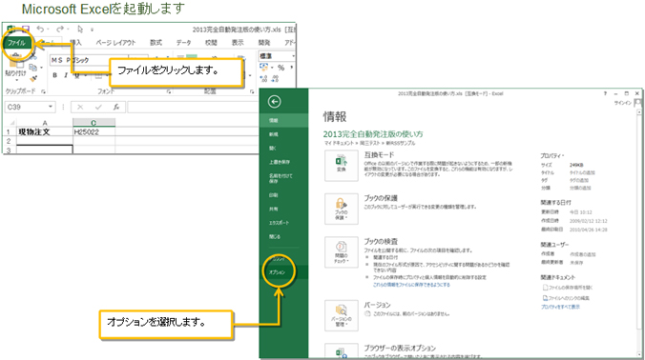
Task: Click the fx insert function icon
Action: pyautogui.click(x=116, y=107)
